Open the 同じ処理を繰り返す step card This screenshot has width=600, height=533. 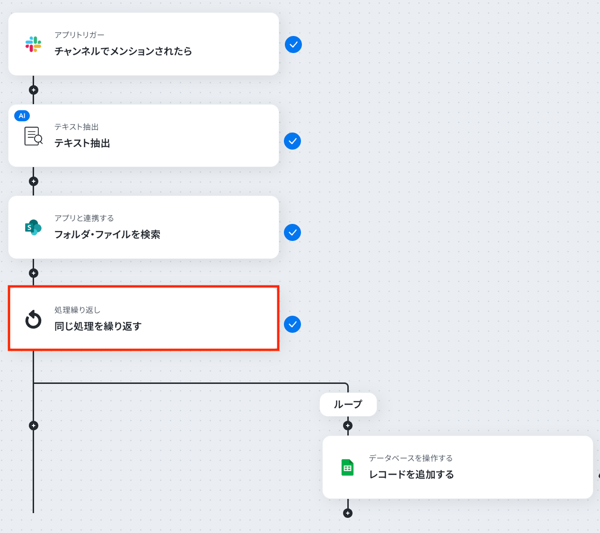pos(143,318)
